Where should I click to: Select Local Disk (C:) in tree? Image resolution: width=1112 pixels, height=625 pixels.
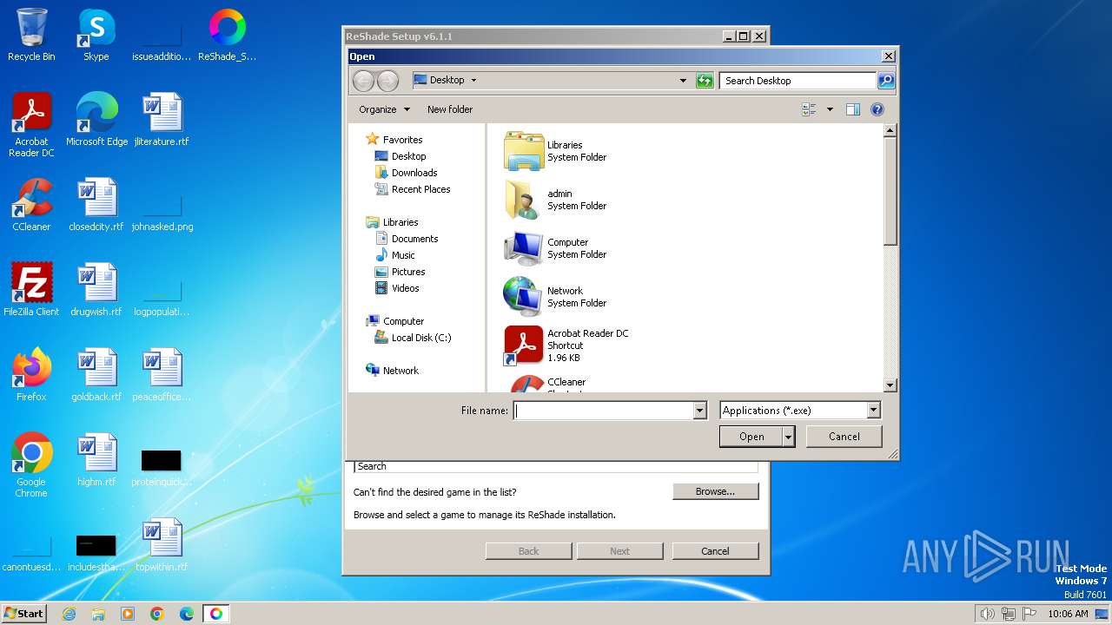click(421, 338)
